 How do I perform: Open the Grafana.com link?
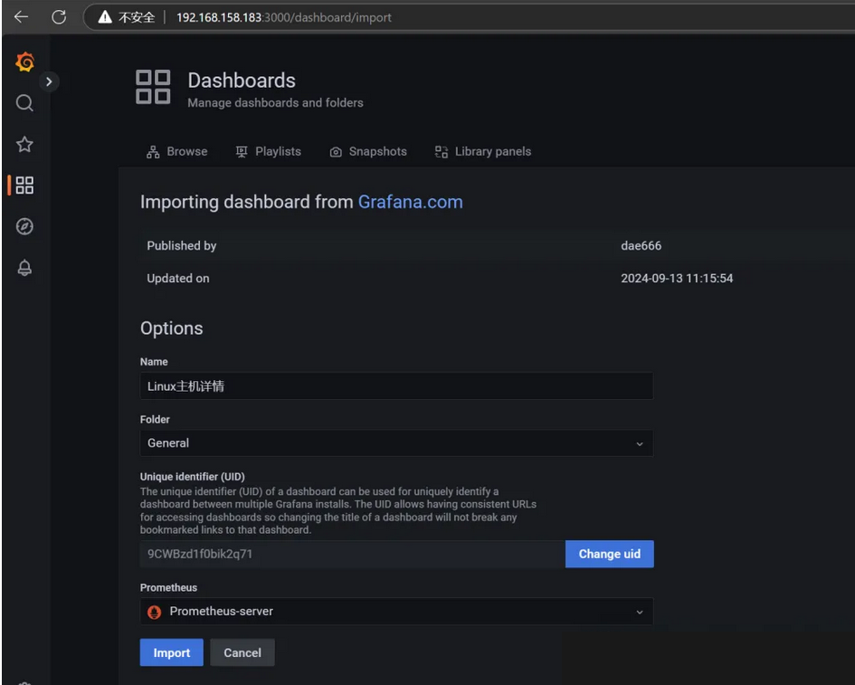(410, 203)
